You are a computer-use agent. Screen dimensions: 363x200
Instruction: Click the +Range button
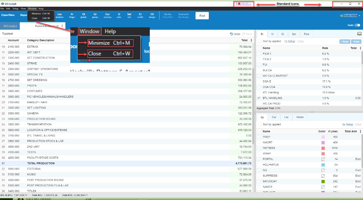(x=345, y=41)
